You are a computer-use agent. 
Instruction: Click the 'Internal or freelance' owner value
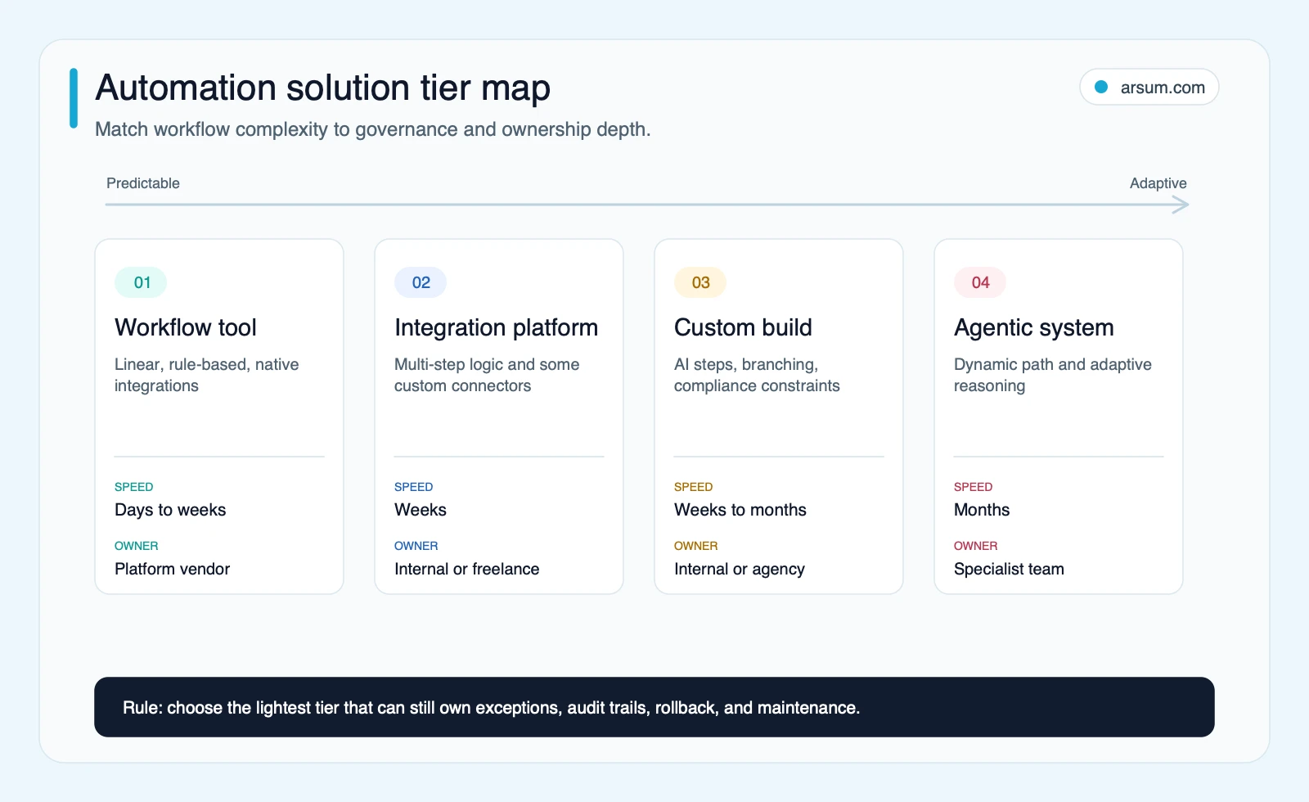(x=466, y=569)
